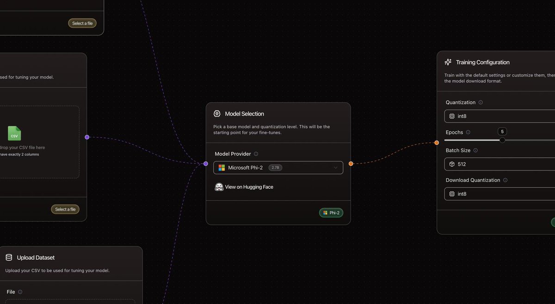Click info icon next to File label
This screenshot has height=304, width=555.
pyautogui.click(x=20, y=292)
